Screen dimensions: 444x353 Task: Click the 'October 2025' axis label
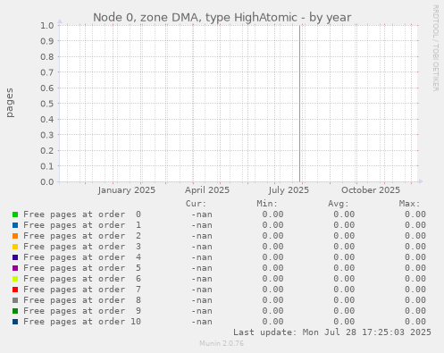[x=371, y=190]
